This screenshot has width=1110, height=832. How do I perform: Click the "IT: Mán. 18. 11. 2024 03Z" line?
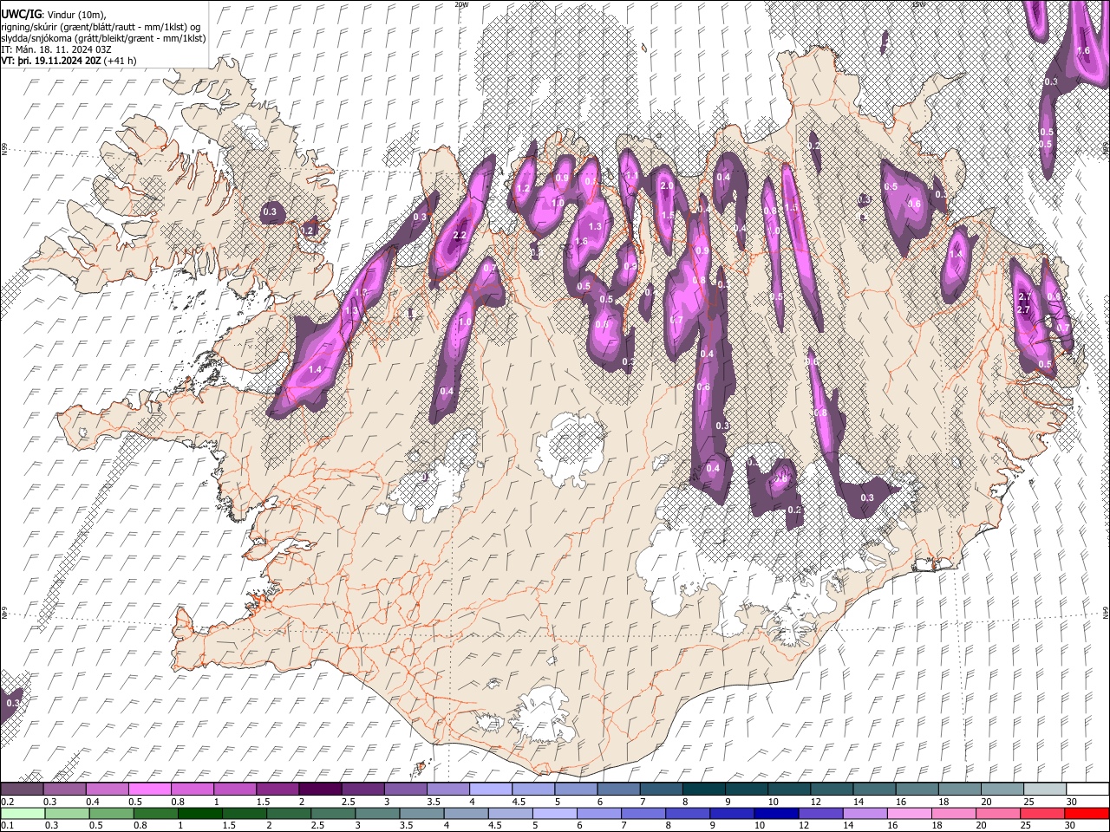[56, 49]
